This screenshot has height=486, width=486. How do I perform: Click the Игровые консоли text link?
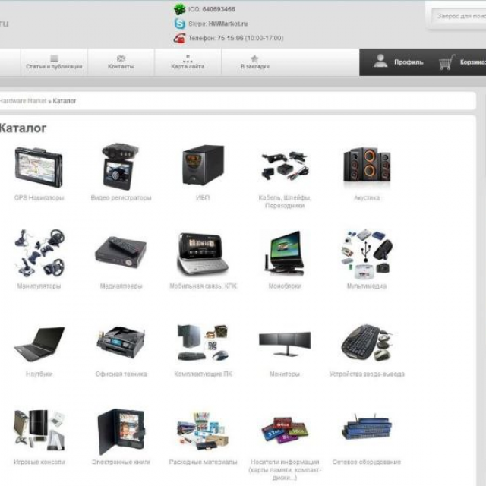coord(39,462)
